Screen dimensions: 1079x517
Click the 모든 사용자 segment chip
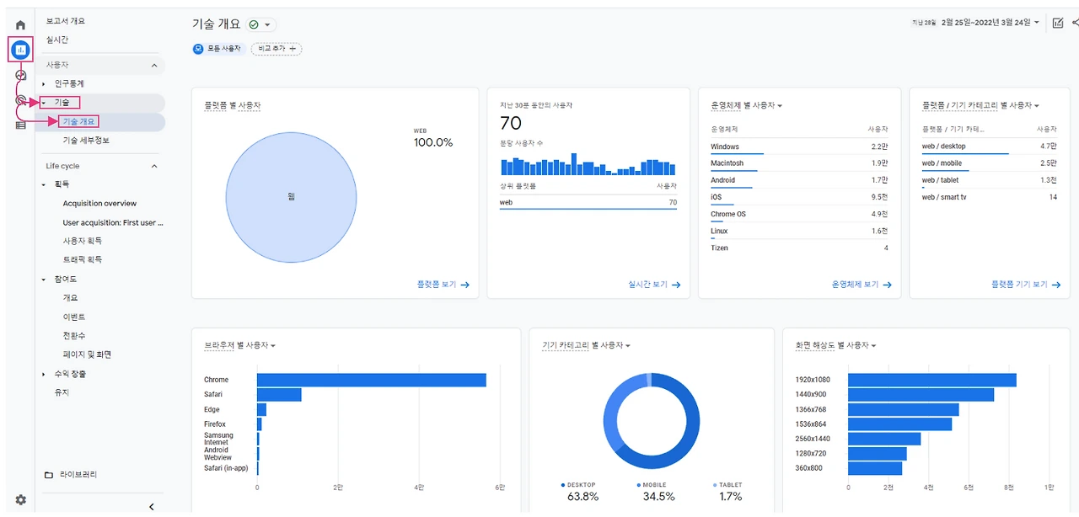217,49
